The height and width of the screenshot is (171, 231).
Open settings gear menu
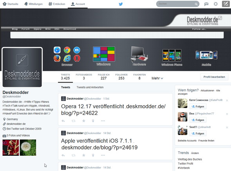click(x=216, y=4)
